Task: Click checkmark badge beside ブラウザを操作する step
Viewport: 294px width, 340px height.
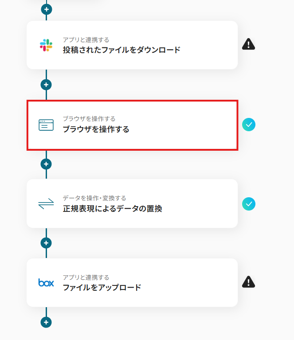Action: tap(249, 125)
